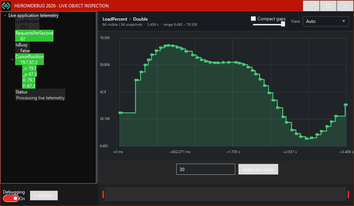Focus the live value input containing 30
Screen dimensions: 354x206
tap(205, 169)
